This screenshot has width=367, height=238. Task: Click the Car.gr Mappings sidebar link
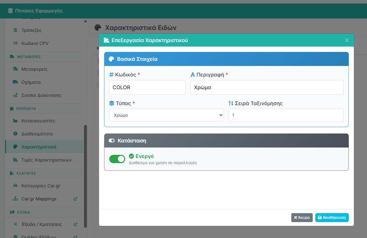tap(44, 199)
